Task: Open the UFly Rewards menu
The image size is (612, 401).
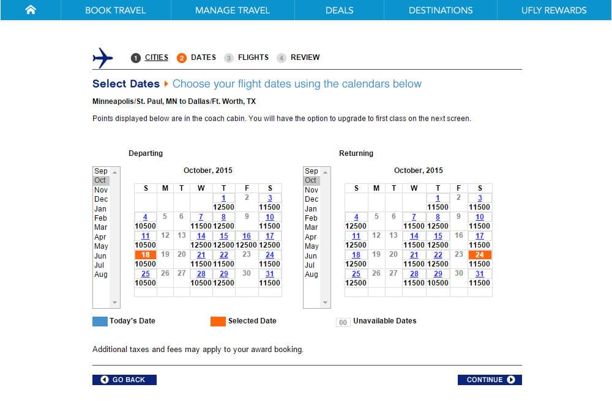Action: [554, 10]
